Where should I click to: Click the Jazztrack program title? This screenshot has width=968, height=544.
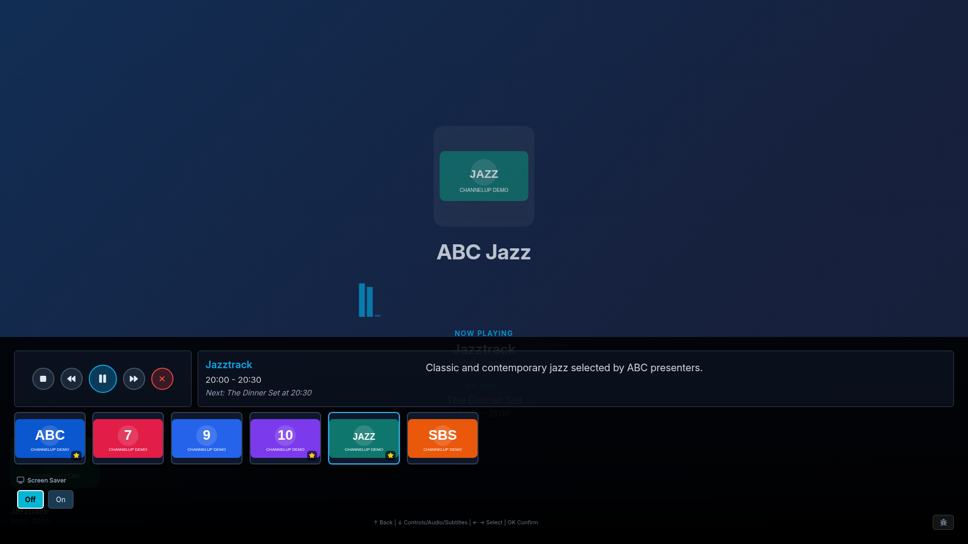tap(229, 365)
